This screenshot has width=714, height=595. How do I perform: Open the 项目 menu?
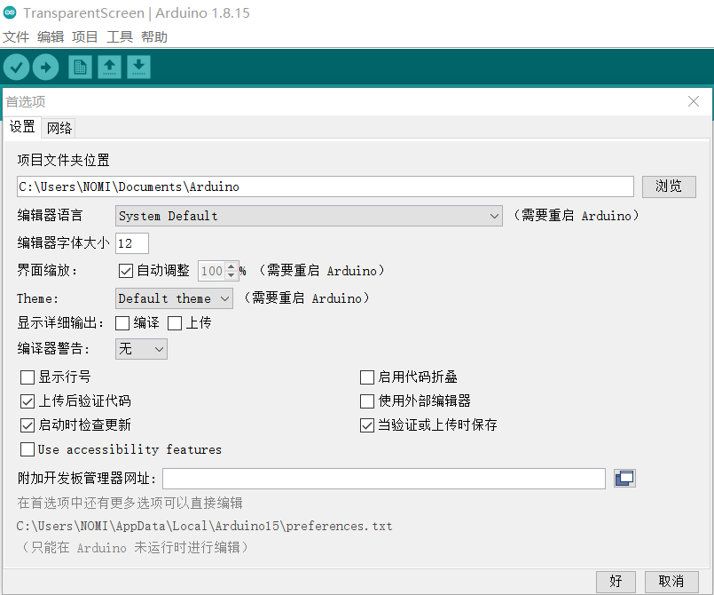tap(84, 36)
